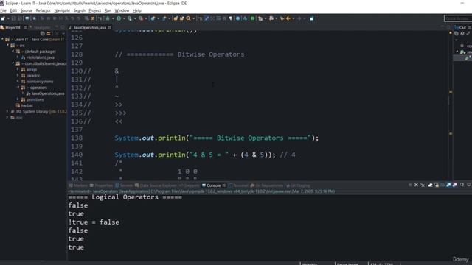Click Collapse All icon in Project Explorer
Image resolution: width=472 pixels, height=265 pixels.
(x=43, y=33)
